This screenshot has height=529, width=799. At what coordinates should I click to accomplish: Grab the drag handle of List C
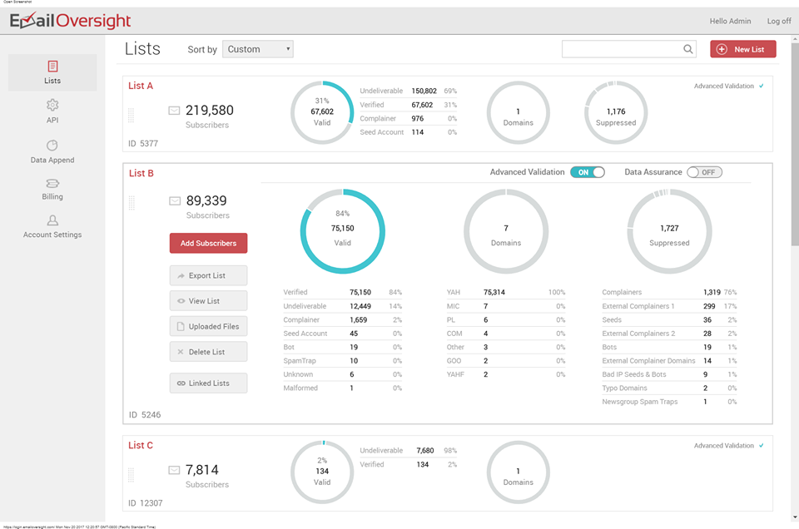coord(131,475)
